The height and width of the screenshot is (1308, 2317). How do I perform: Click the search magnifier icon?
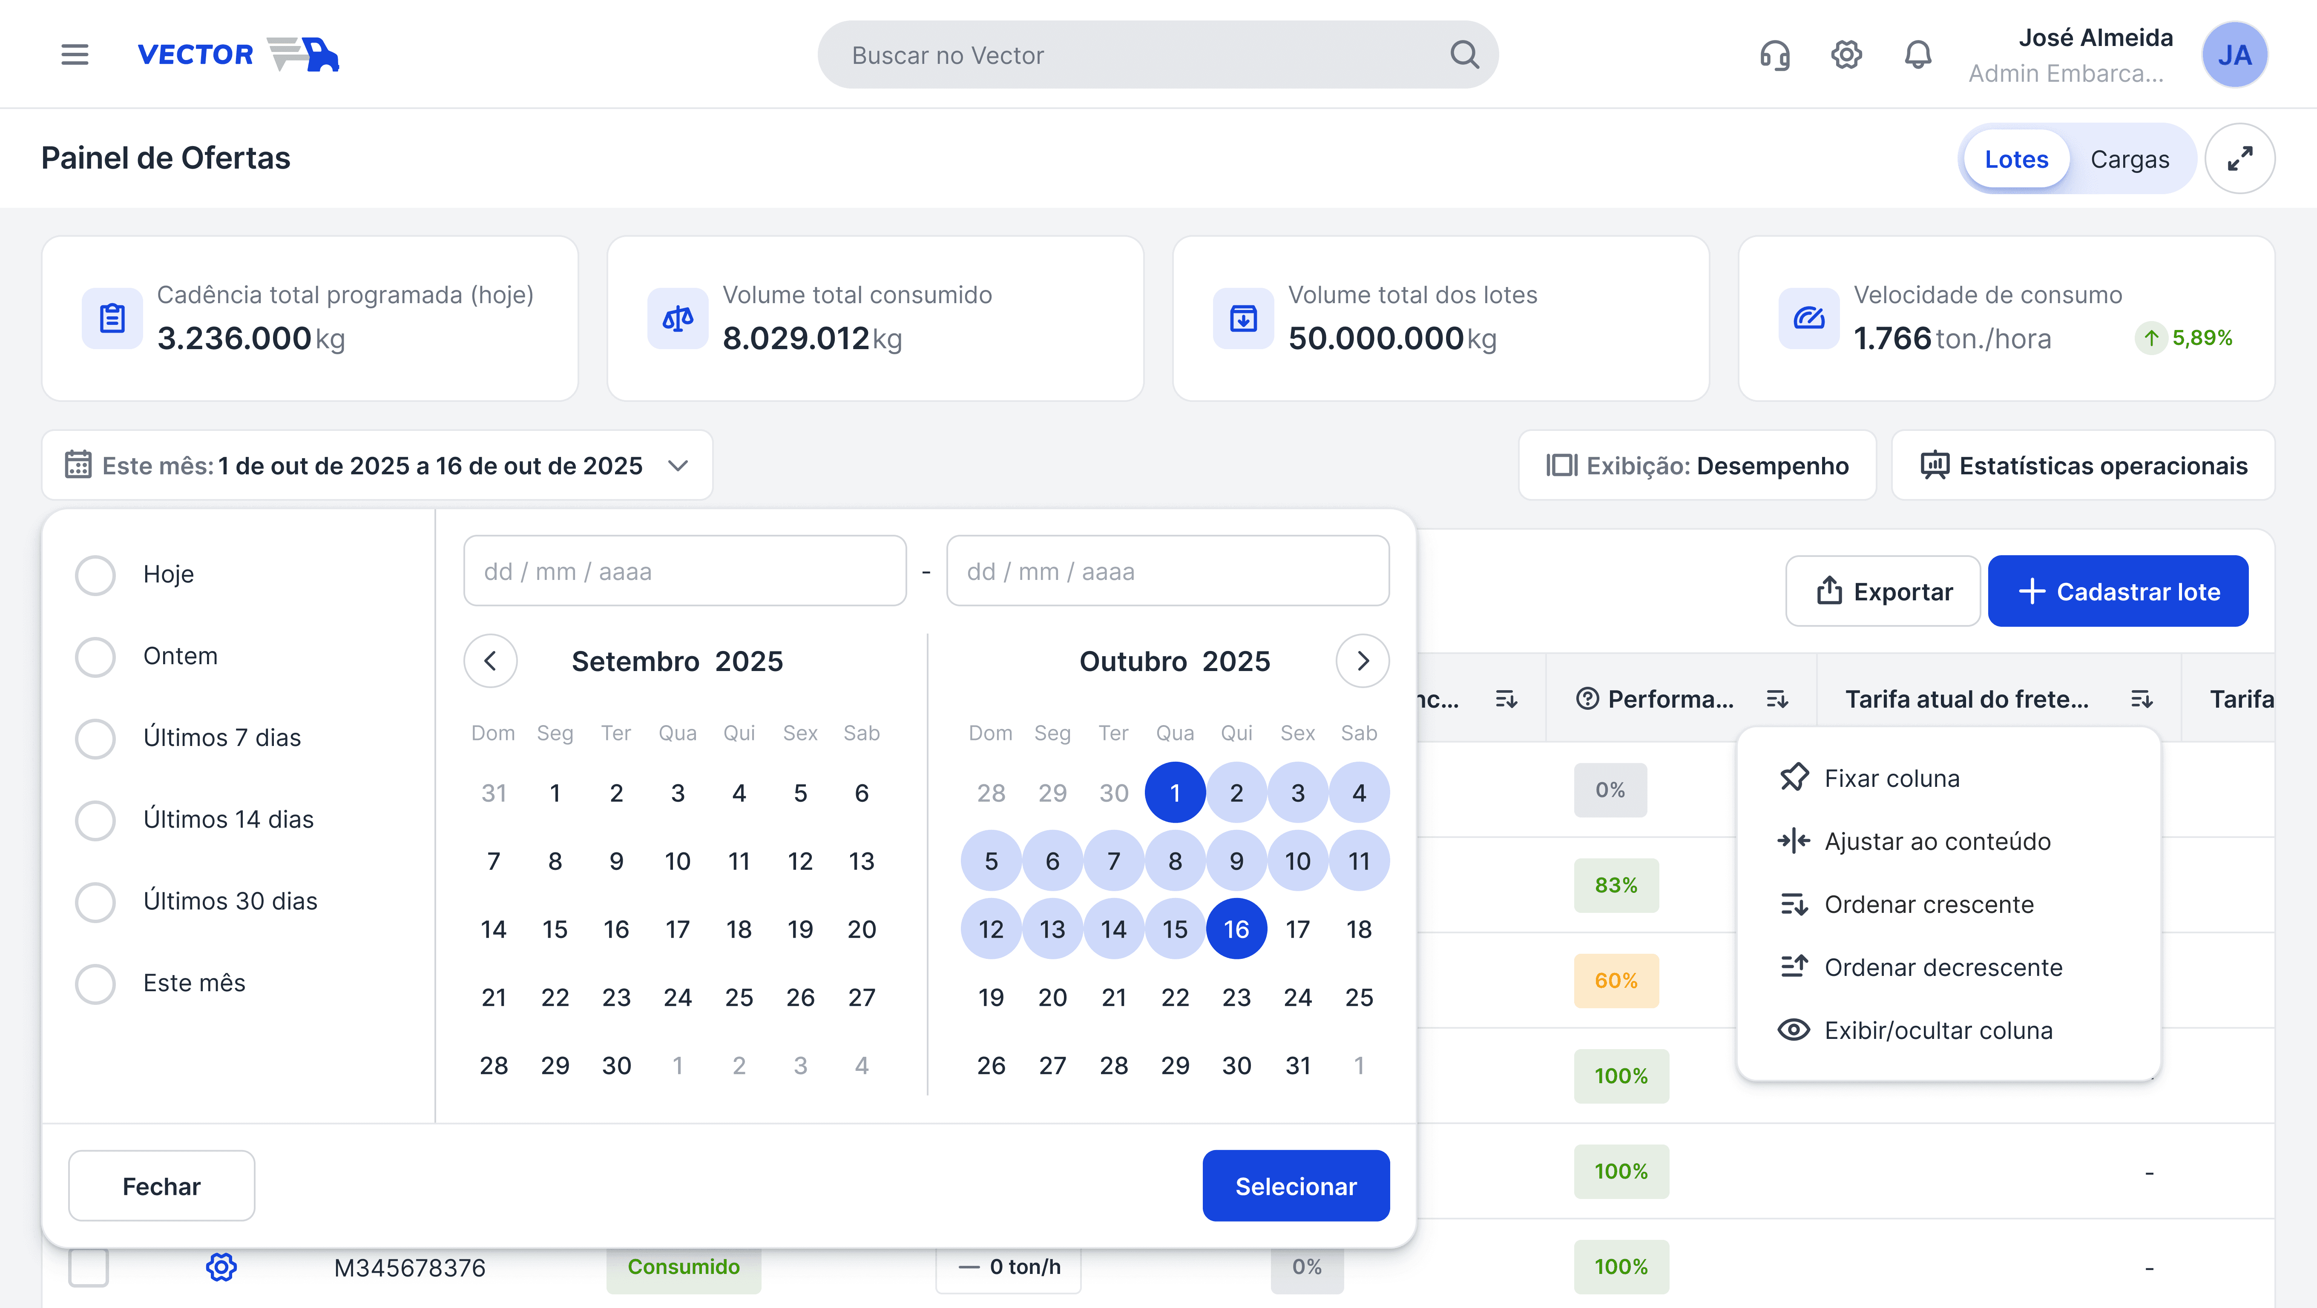1464,55
